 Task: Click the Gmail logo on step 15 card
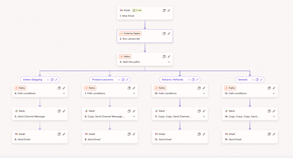[x=226, y=134]
